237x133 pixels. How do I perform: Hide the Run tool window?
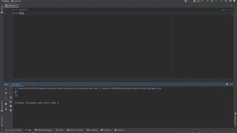(231, 84)
